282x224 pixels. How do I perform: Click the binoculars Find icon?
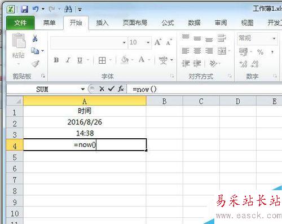click(68, 9)
